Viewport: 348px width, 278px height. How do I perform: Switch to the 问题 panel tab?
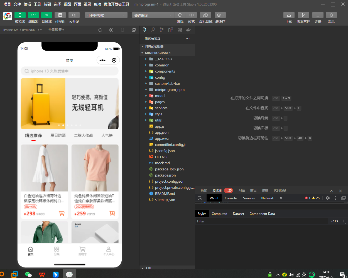coord(242,190)
